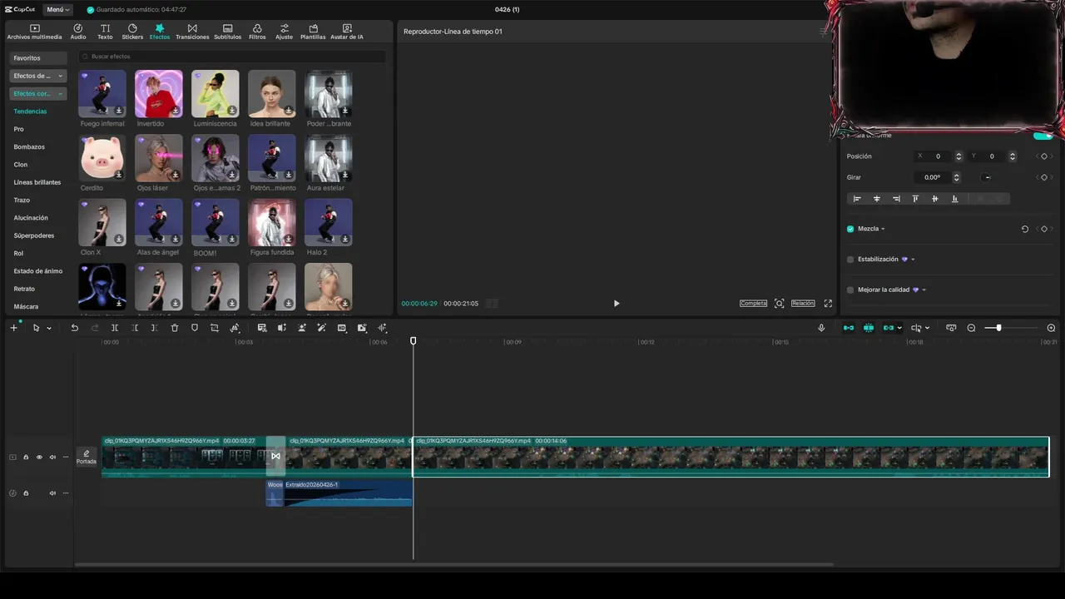Align clip to horizontal center

tap(876, 199)
